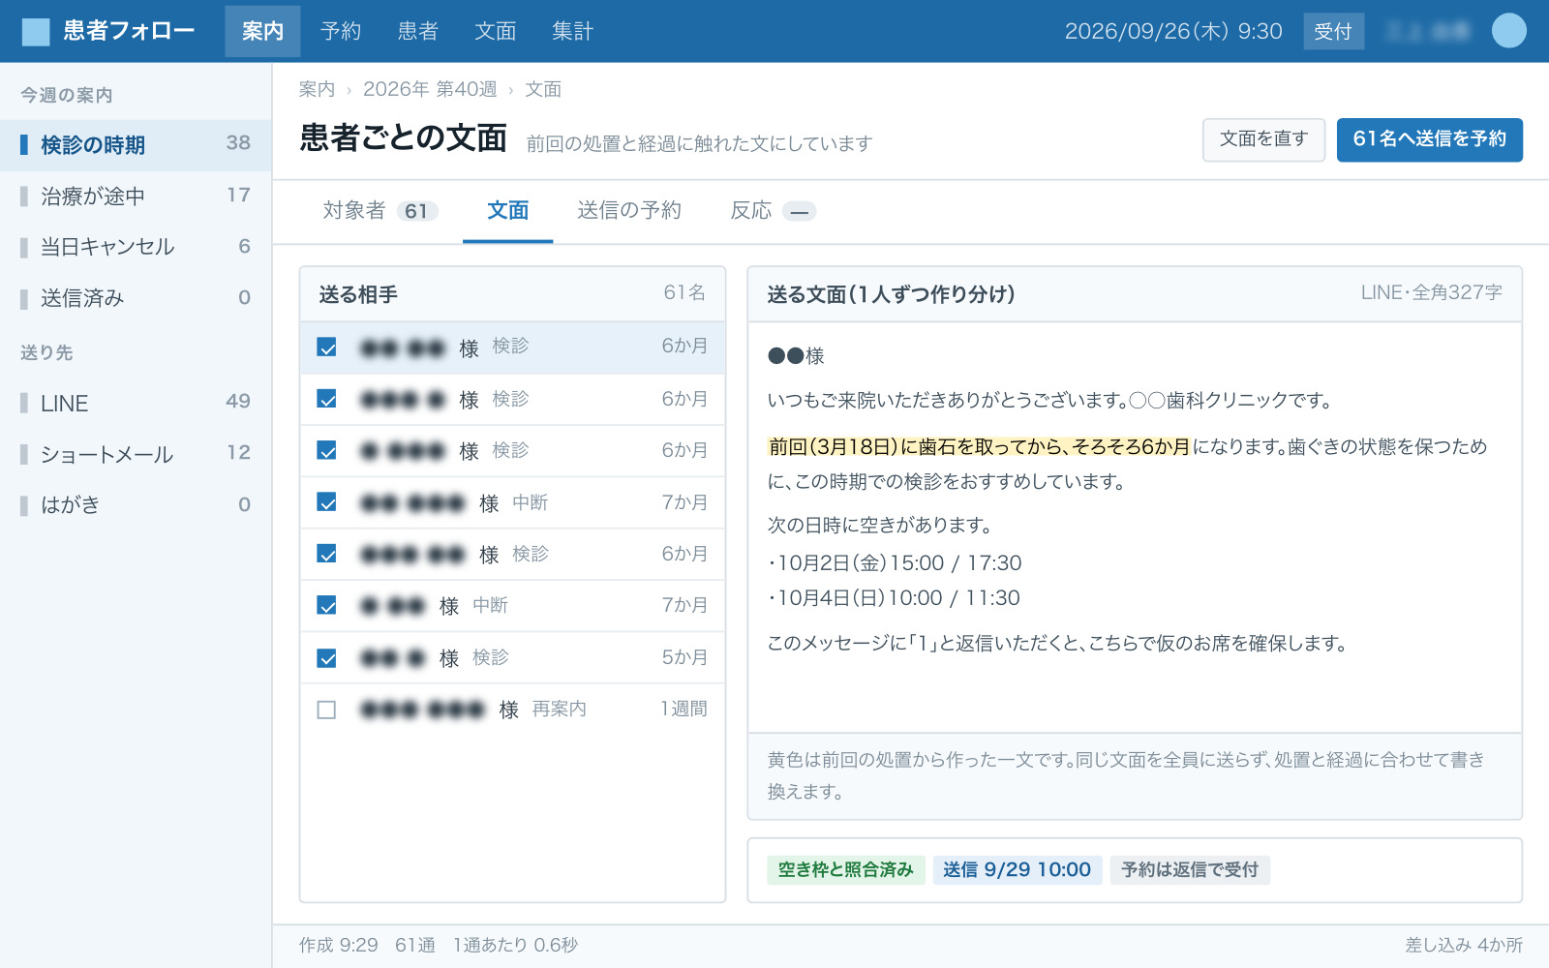The width and height of the screenshot is (1549, 968).
Task: Uncheck the sixth row 中断 checkbox
Action: coord(327,606)
